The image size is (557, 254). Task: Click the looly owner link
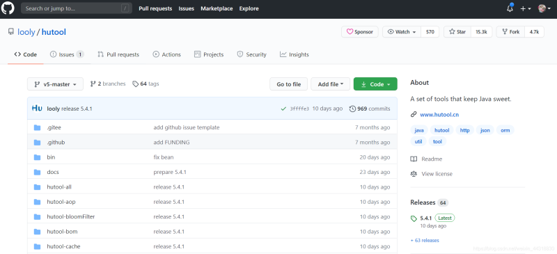point(26,32)
